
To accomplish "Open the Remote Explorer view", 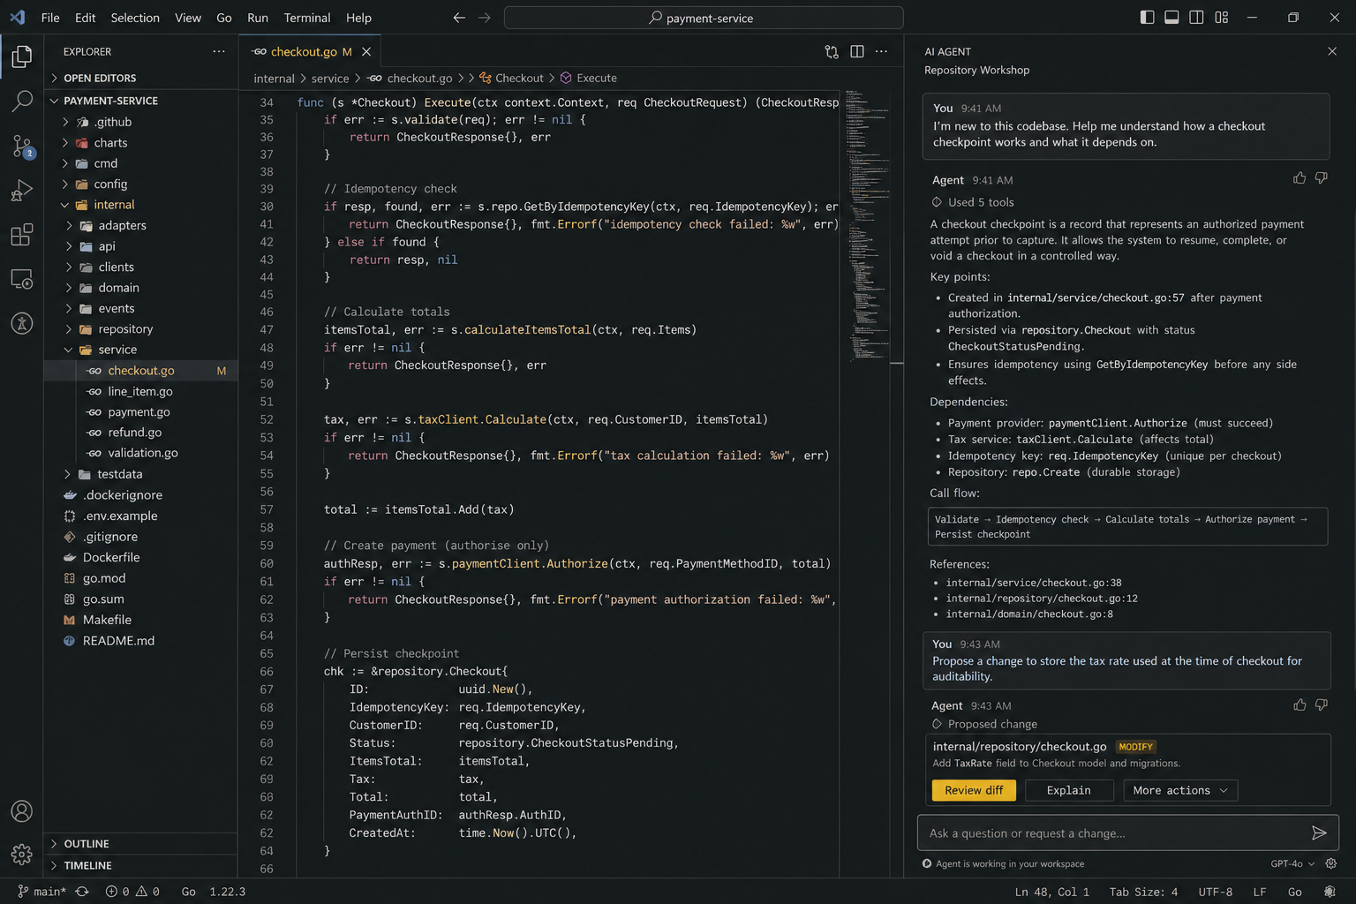I will coord(22,279).
